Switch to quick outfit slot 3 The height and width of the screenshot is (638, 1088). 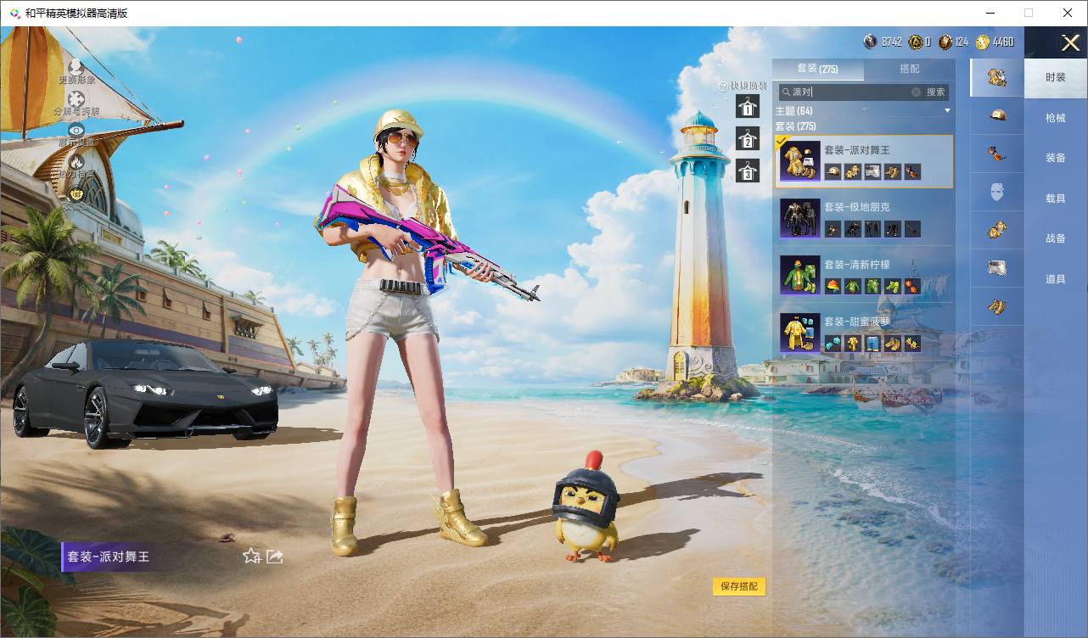pos(747,171)
